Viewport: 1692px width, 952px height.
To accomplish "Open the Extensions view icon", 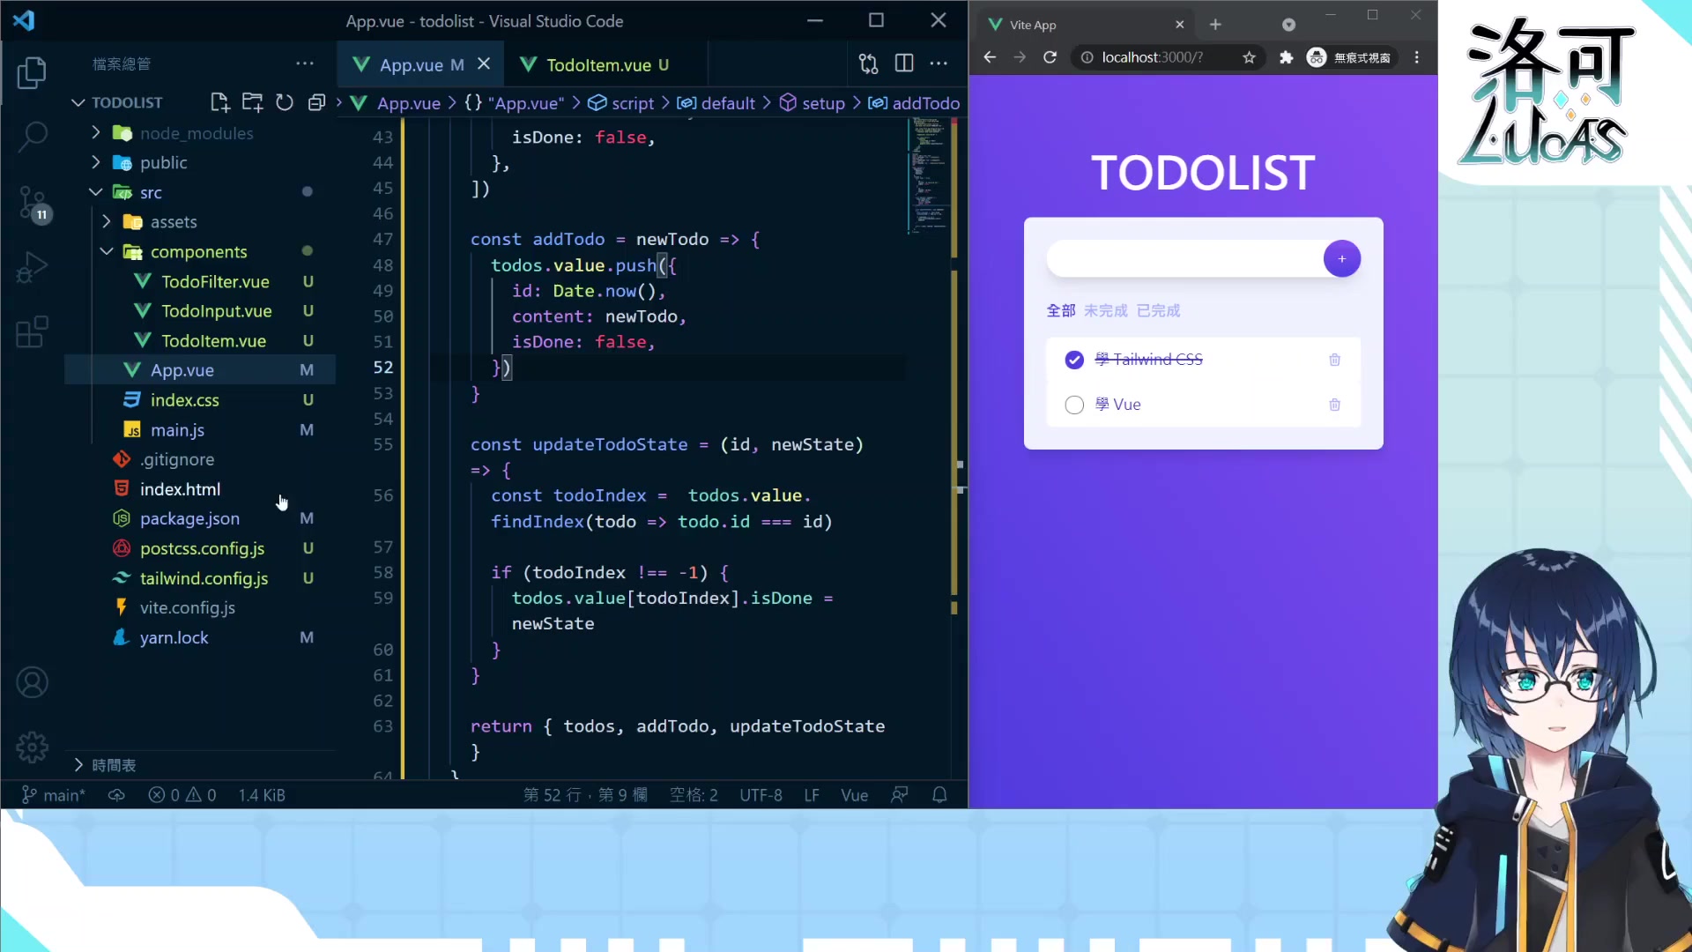I will (x=33, y=332).
